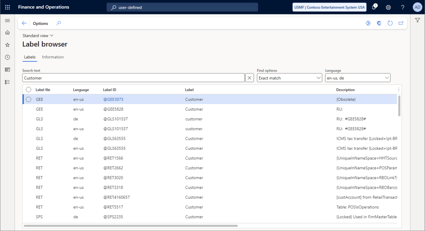Viewport: 425px width, 231px height.
Task: Click the '{Obsolete}' description cell
Action: click(346, 100)
